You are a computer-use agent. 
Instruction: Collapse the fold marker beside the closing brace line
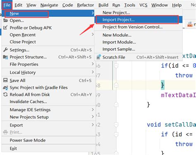pyautogui.click(x=116, y=85)
